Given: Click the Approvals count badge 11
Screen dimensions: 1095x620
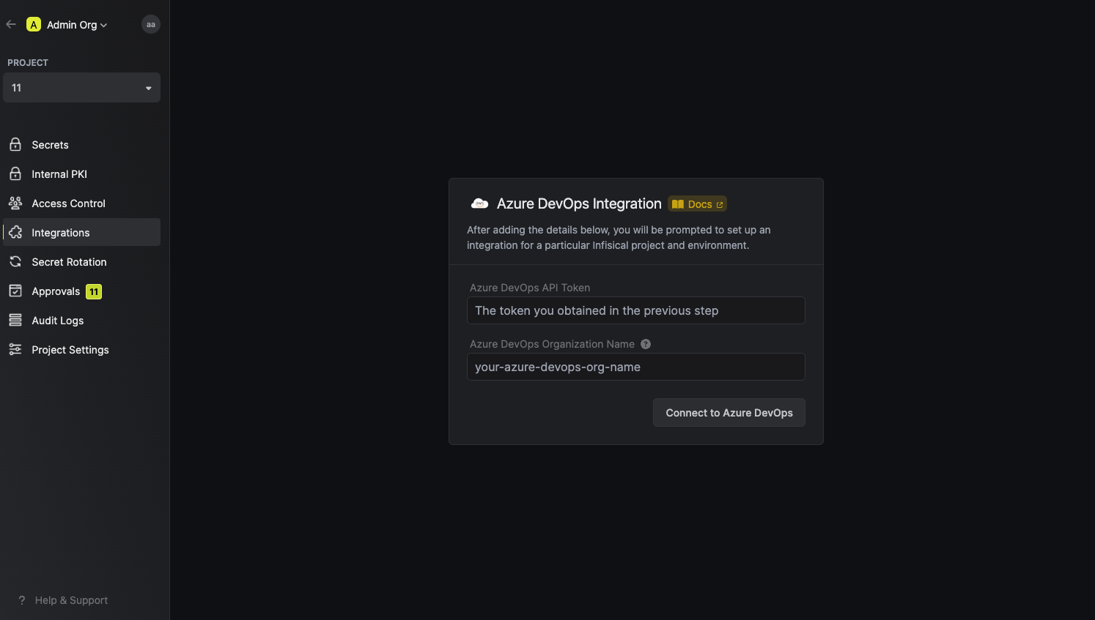Looking at the screenshot, I should [94, 291].
